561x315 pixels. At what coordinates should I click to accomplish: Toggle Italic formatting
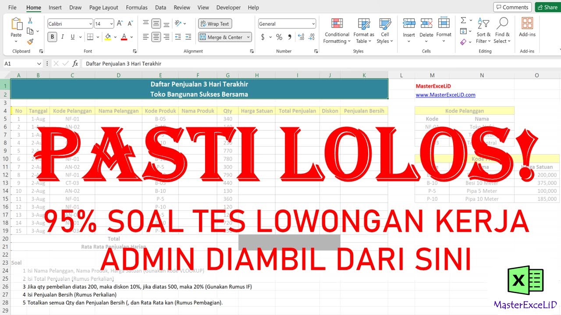tap(63, 37)
